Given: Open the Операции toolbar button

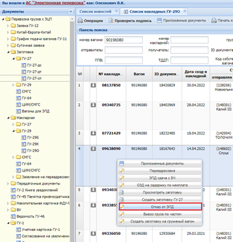Looking at the screenshot, I should click(x=90, y=21).
